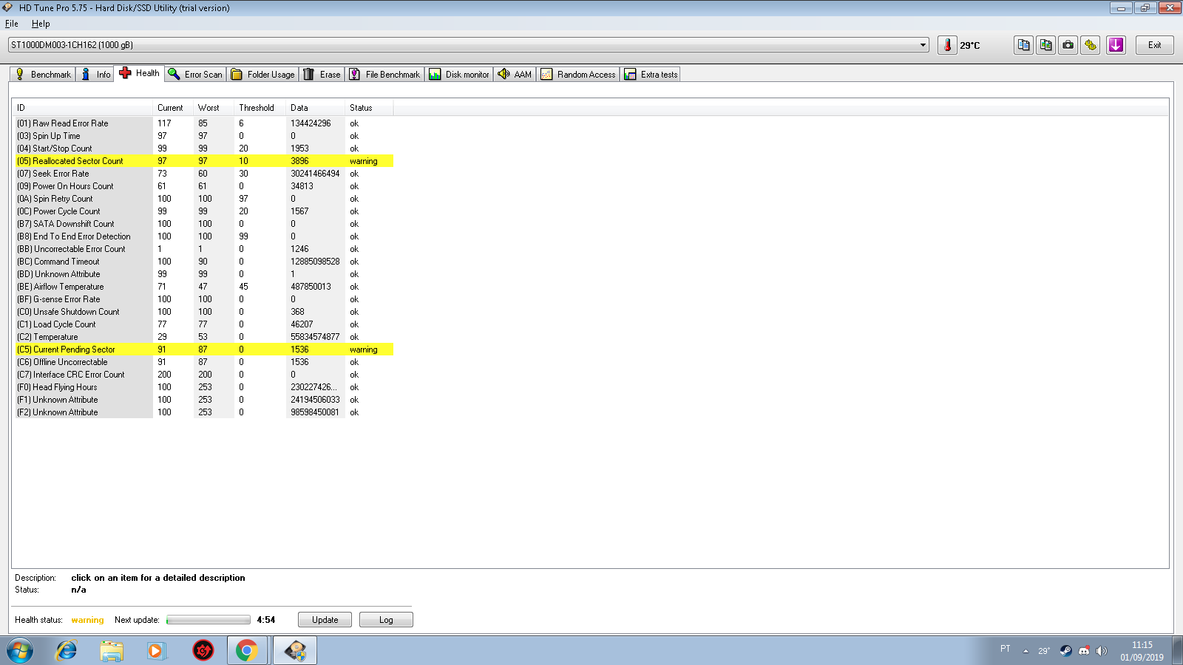
Task: Copy text info to clipboard icon
Action: pyautogui.click(x=1023, y=45)
